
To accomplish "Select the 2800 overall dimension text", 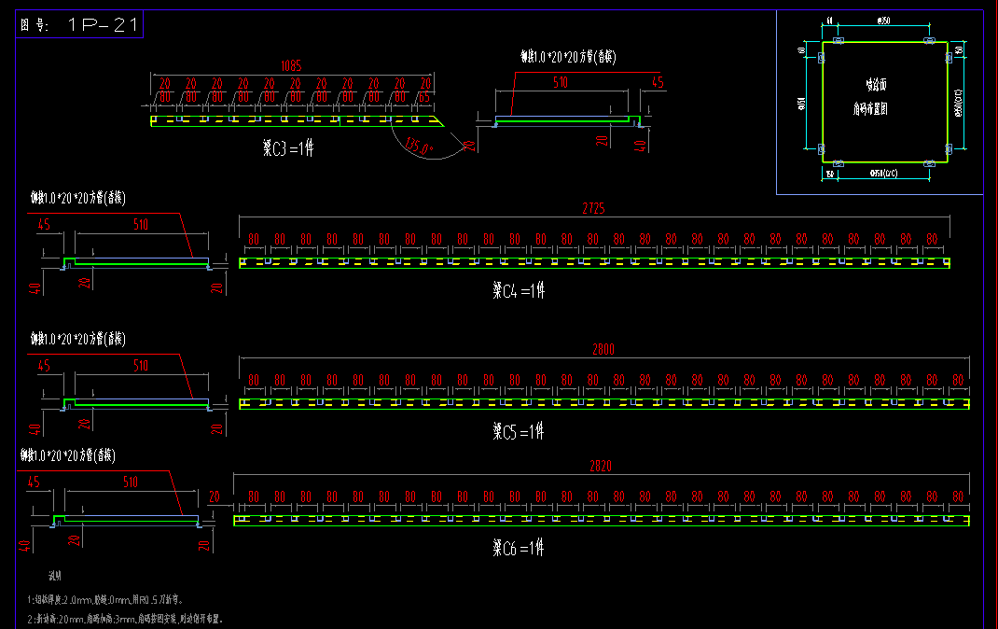I will (603, 350).
